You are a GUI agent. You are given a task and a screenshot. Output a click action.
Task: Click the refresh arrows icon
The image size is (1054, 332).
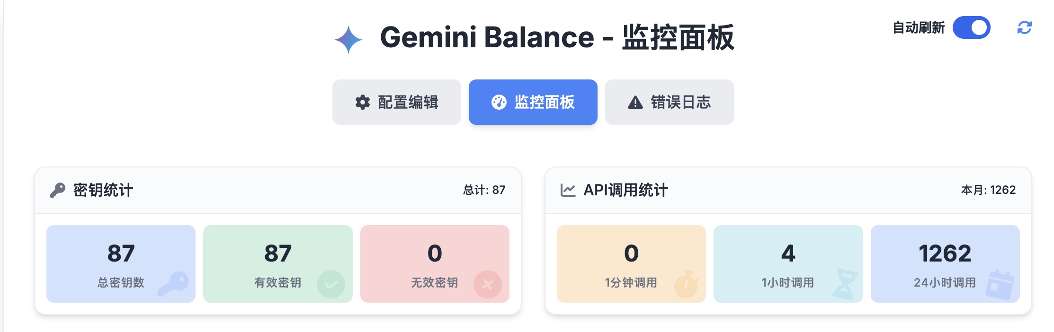1024,28
